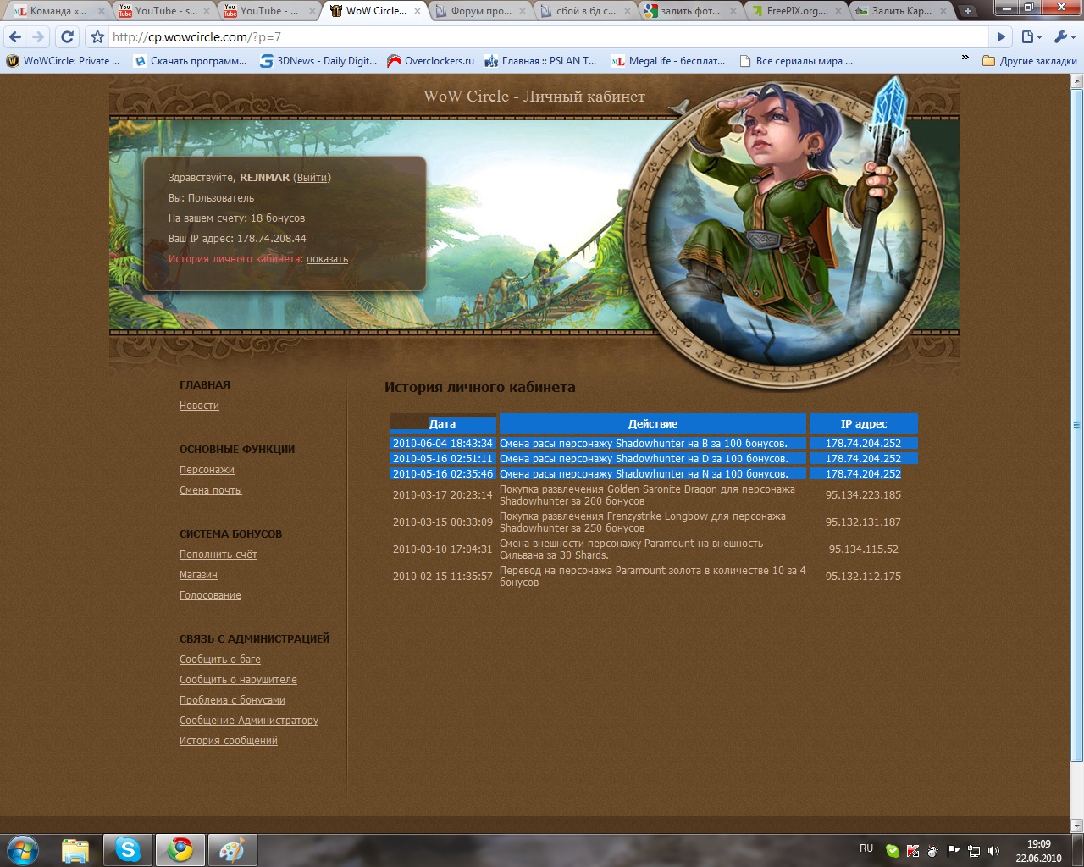This screenshot has width=1084, height=867.
Task: Select the 2010-05-16 02:51:11 date cell
Action: pyautogui.click(x=443, y=458)
